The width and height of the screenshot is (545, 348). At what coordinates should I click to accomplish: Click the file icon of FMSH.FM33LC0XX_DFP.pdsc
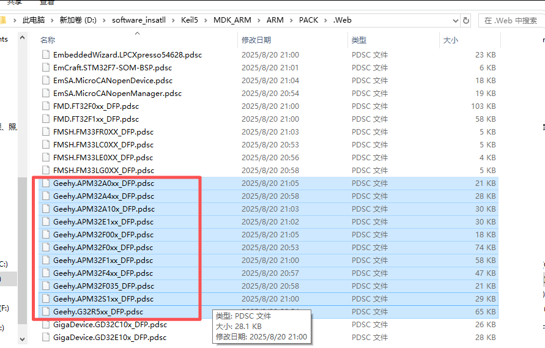click(x=45, y=144)
